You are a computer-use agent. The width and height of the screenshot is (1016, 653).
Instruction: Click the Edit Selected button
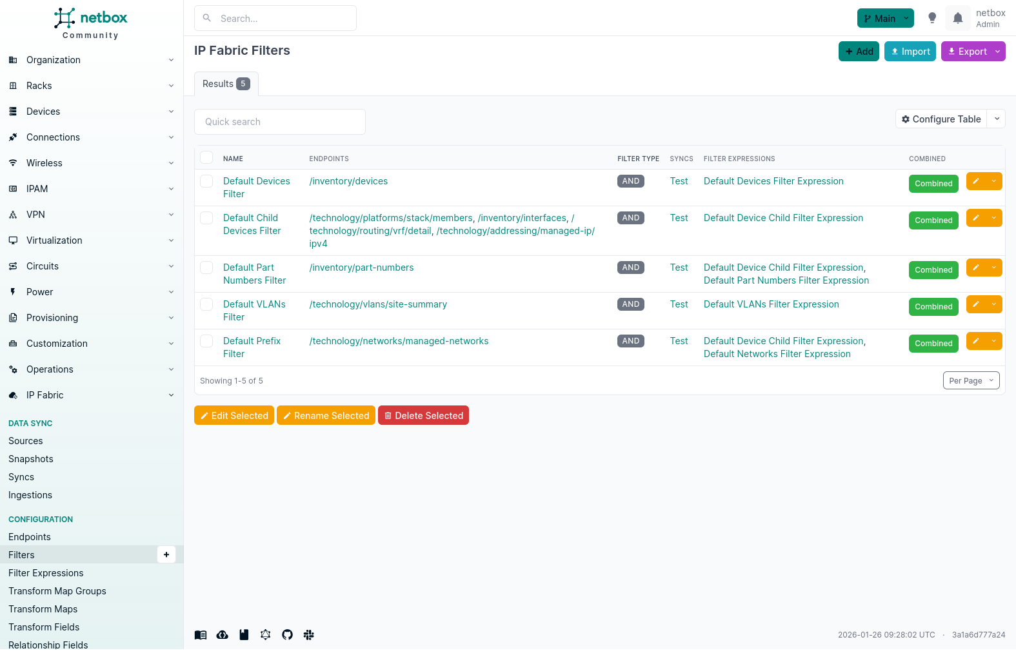234,415
